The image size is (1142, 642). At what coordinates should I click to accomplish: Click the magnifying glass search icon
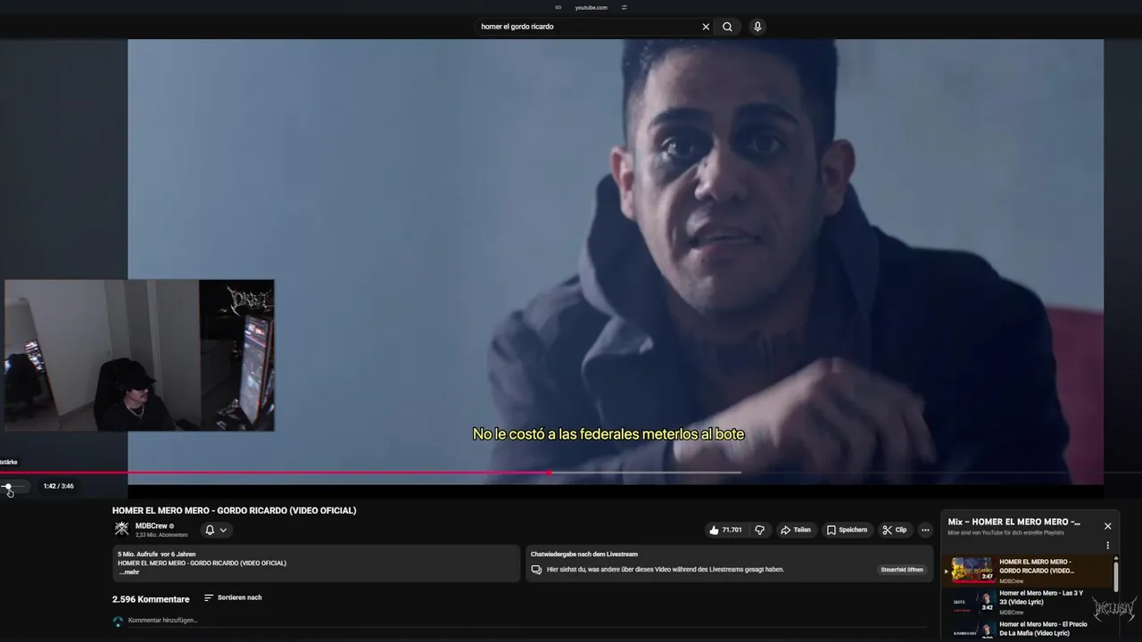727,27
